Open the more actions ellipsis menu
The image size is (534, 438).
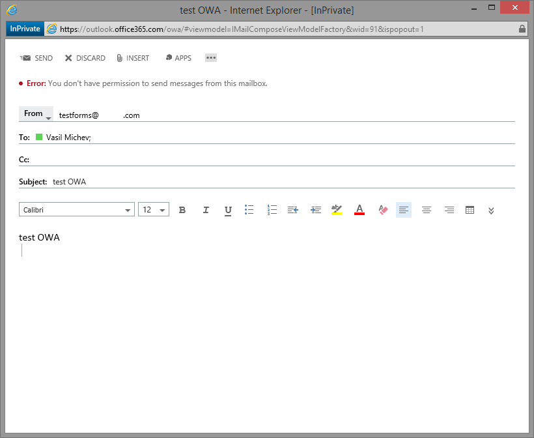(x=210, y=58)
